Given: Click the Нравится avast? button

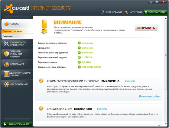Looking at the screenshot, I should coord(17,124).
